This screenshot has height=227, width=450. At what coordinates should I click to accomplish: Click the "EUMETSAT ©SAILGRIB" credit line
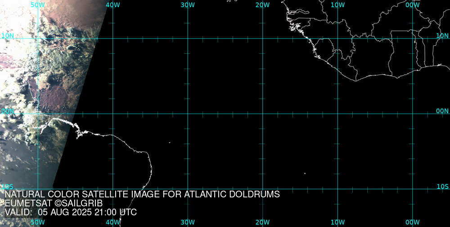click(54, 203)
